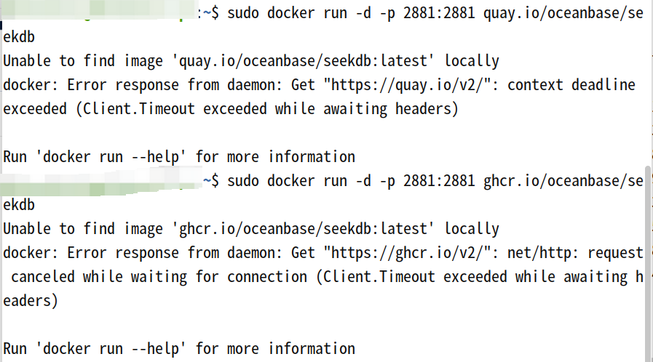Click "quay.io/oceanbase/se" at the end of the first command
653x362 pixels.
pos(563,14)
